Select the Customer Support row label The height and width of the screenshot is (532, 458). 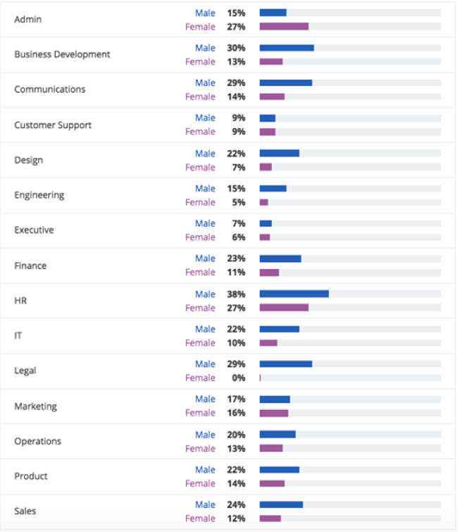tap(53, 125)
